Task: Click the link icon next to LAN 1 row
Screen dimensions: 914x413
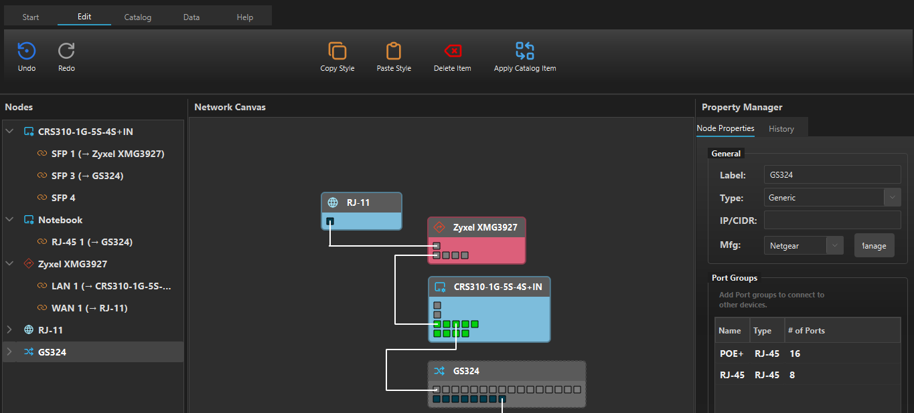Action: pos(42,286)
